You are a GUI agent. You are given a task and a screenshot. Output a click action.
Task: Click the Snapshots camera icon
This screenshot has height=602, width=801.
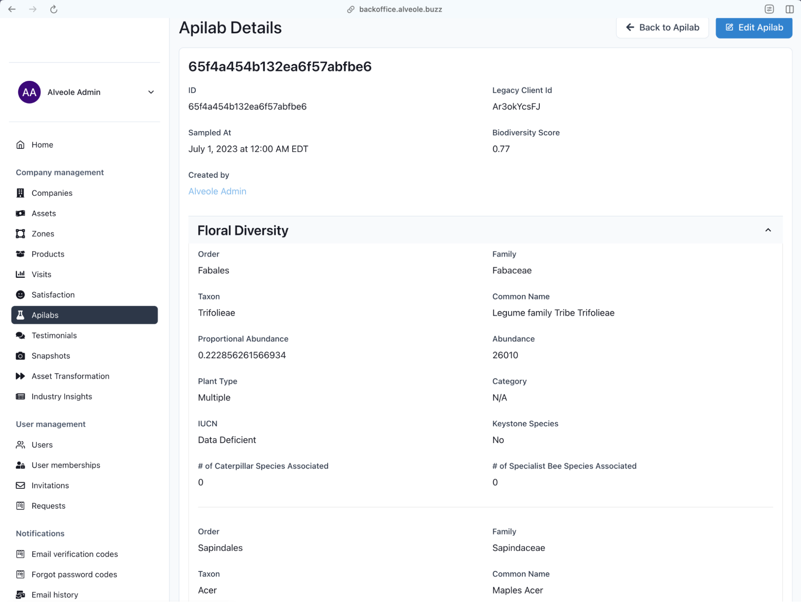20,356
